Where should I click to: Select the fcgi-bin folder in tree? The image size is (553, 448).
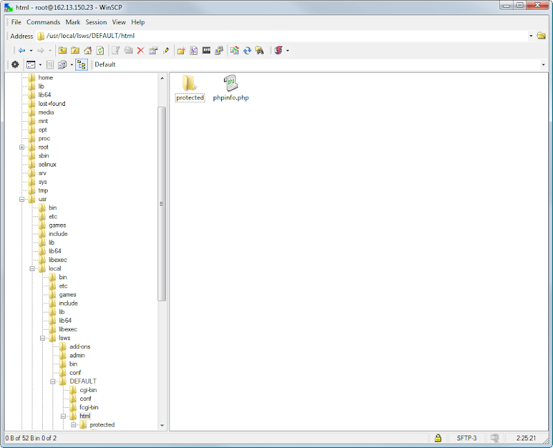[89, 407]
